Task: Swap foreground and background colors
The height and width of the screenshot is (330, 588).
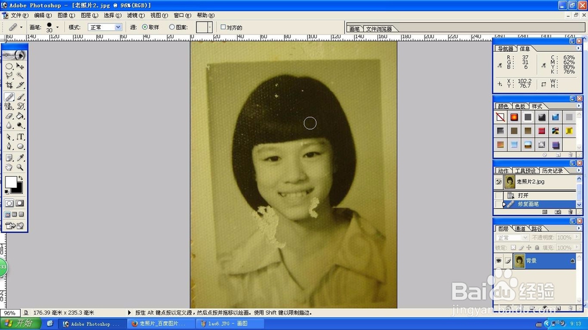Action: point(21,178)
